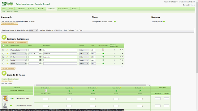Viewport: 198px width, 111px height.
Task: Click the arrow icon beside Ayala Montones, Alejandro
Action: [11, 105]
